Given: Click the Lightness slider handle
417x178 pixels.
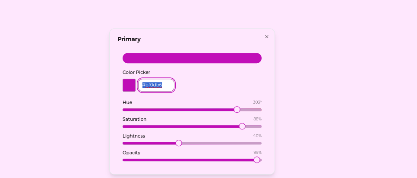Looking at the screenshot, I should pyautogui.click(x=179, y=143).
